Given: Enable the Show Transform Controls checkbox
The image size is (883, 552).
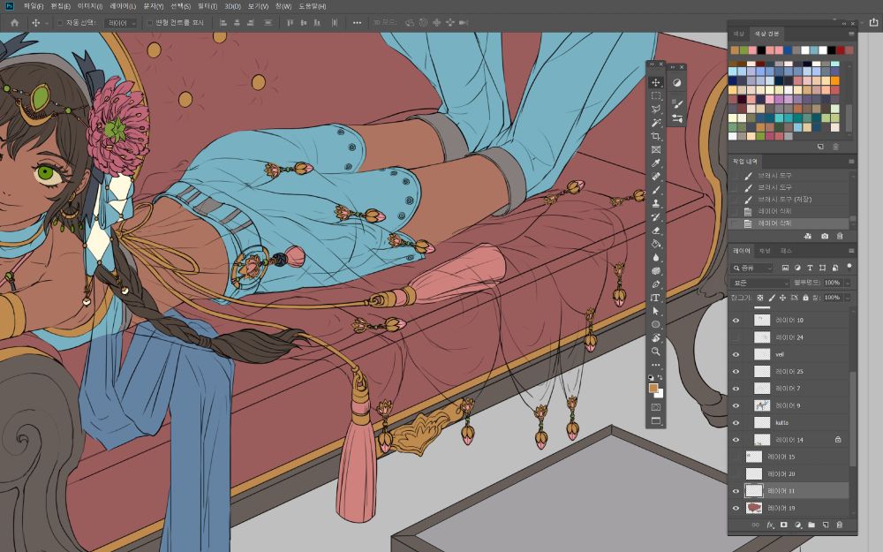Looking at the screenshot, I should coord(150,23).
